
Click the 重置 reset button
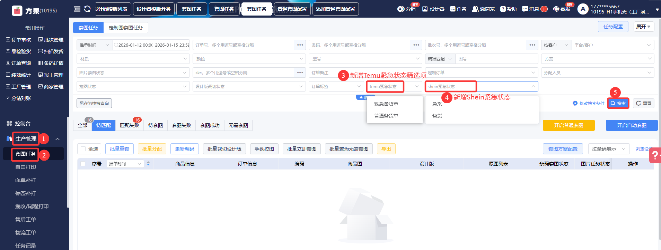pos(644,103)
